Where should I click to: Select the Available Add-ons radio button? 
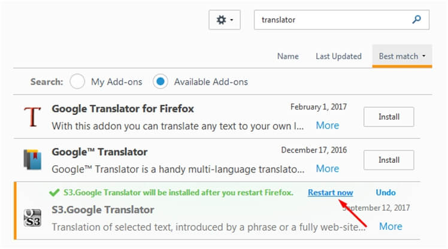(x=161, y=81)
